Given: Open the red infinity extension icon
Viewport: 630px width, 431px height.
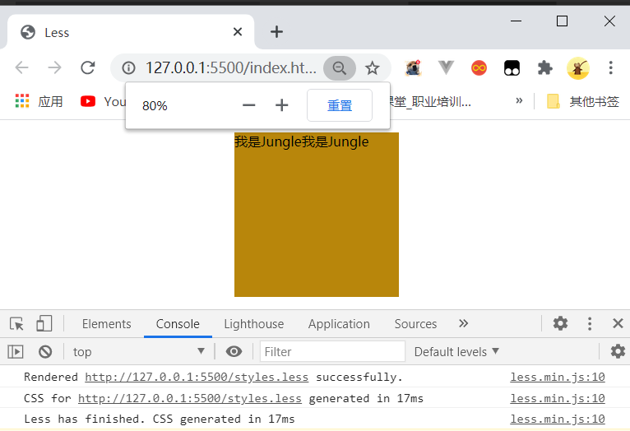Looking at the screenshot, I should [x=479, y=67].
